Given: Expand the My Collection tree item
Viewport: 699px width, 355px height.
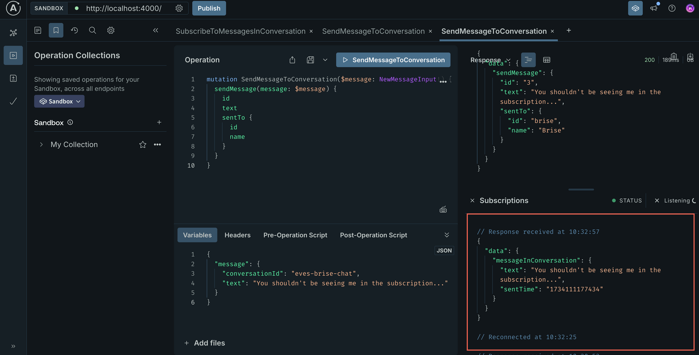Looking at the screenshot, I should (x=41, y=144).
